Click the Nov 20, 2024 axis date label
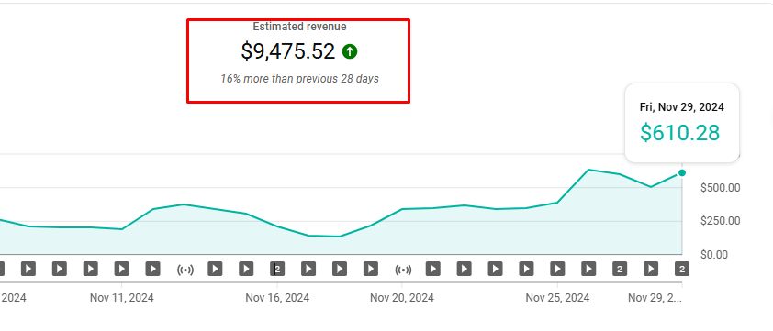This screenshot has width=773, height=331. (x=402, y=298)
